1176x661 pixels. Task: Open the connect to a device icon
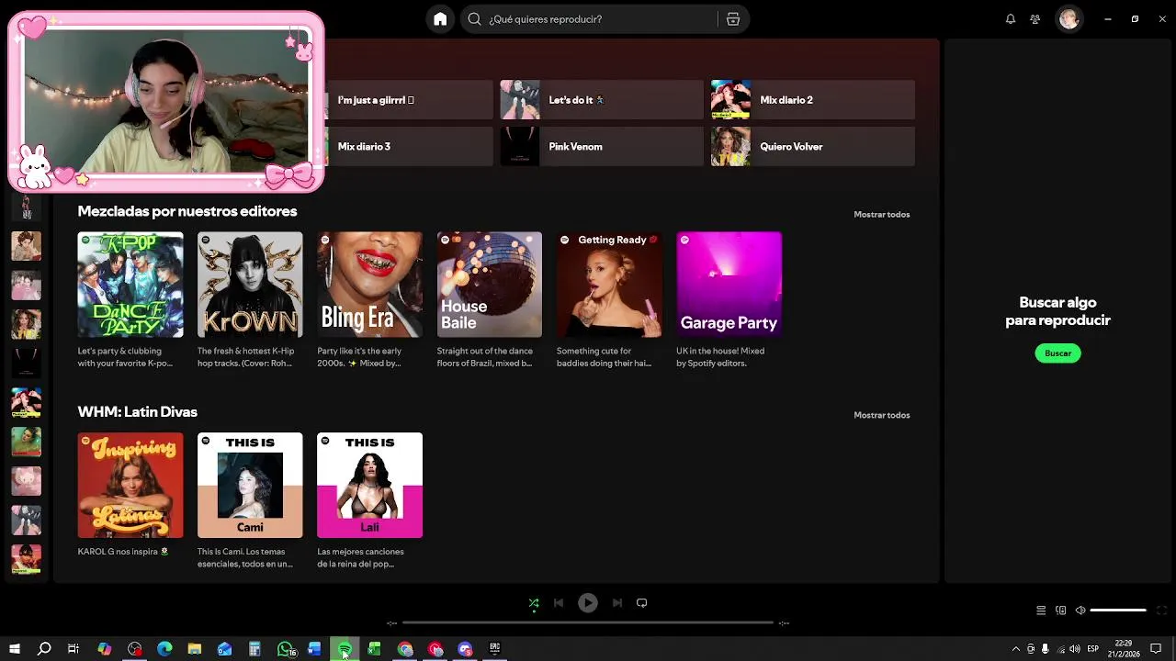click(1061, 611)
